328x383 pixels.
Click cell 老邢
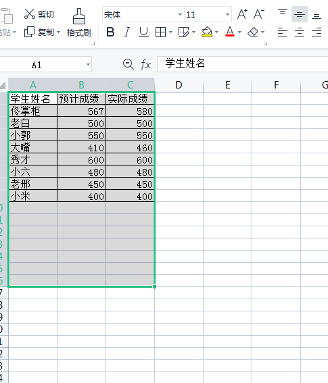pyautogui.click(x=32, y=184)
